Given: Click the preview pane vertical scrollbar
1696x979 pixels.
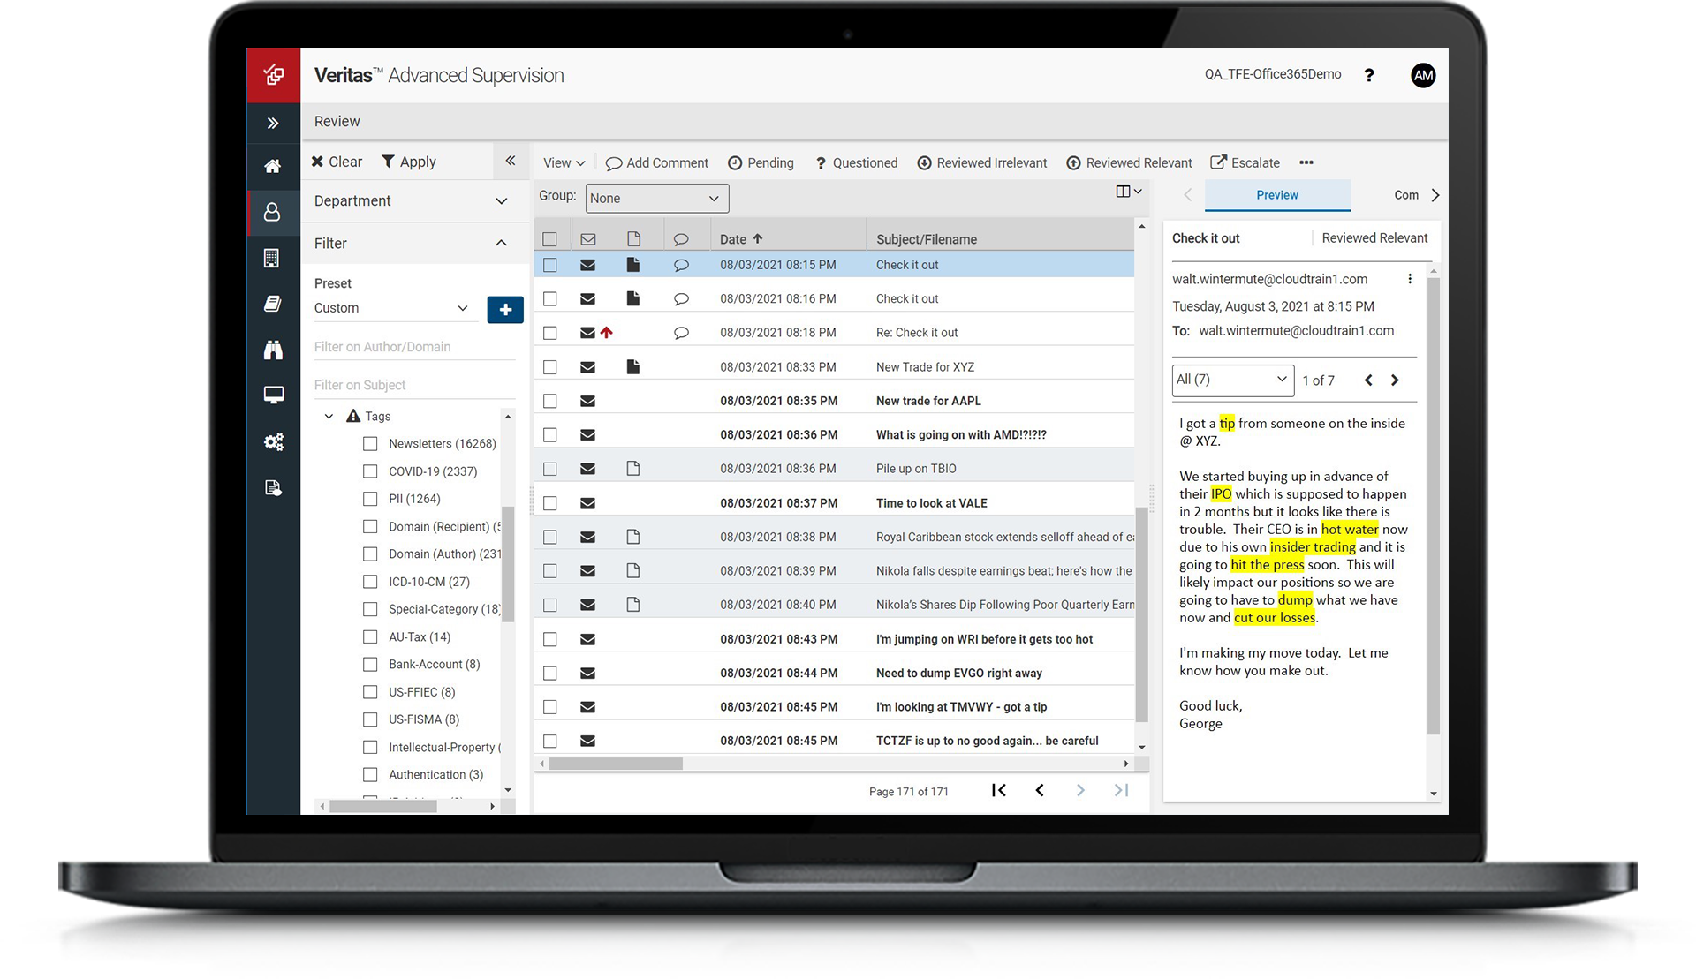Looking at the screenshot, I should point(1433,505).
